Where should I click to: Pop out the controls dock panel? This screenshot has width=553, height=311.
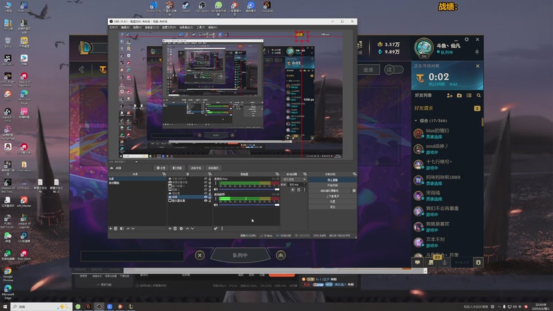(354, 174)
